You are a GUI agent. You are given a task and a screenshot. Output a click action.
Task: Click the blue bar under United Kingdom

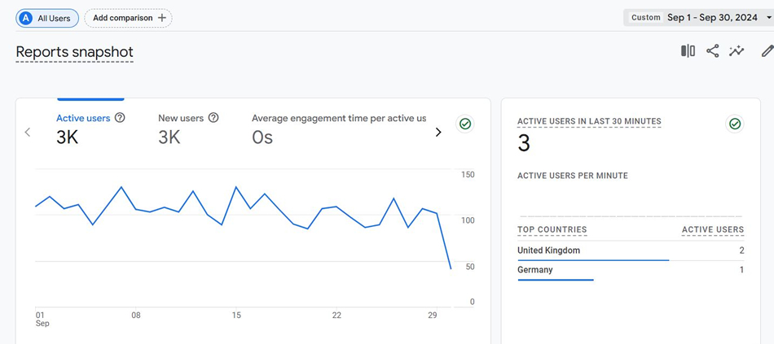pyautogui.click(x=593, y=259)
